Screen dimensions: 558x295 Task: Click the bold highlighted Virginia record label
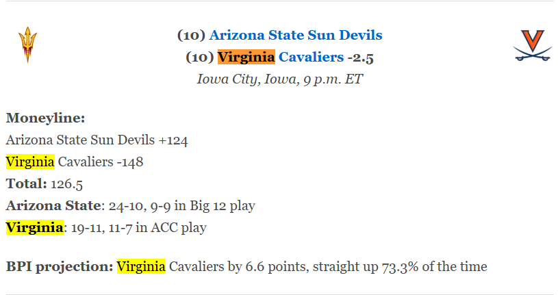pyautogui.click(x=34, y=227)
